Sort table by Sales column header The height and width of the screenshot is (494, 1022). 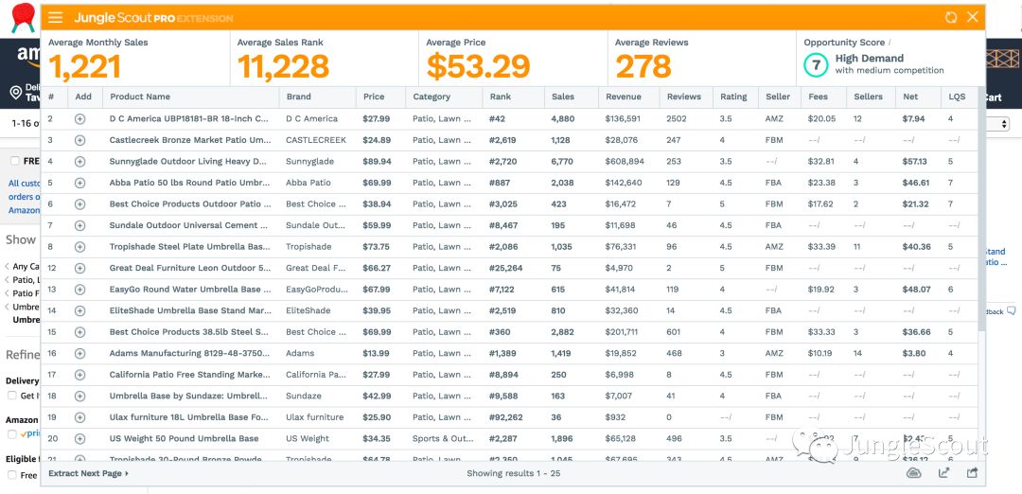[x=563, y=97]
